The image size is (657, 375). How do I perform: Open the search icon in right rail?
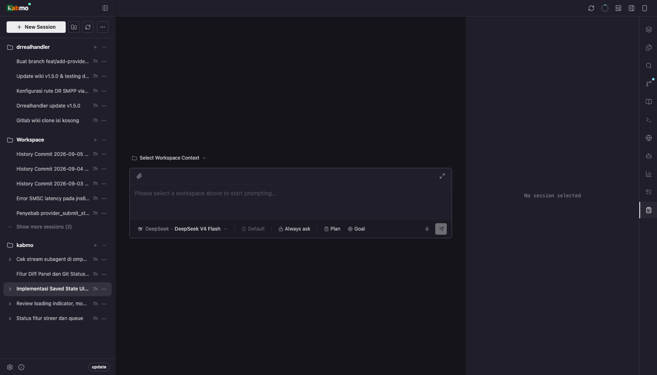649,66
